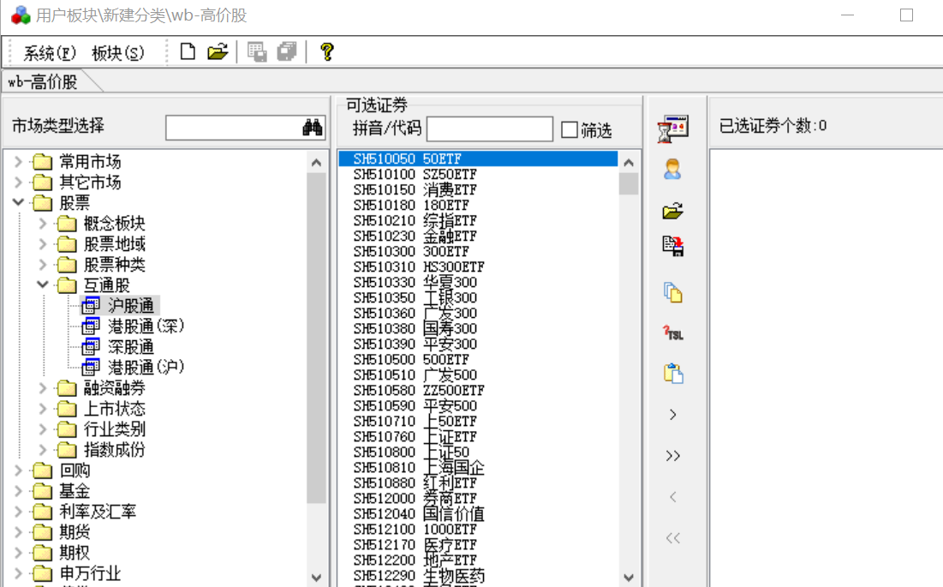This screenshot has width=943, height=587.
Task: Expand the 概念板块 folder
Action: click(x=42, y=224)
